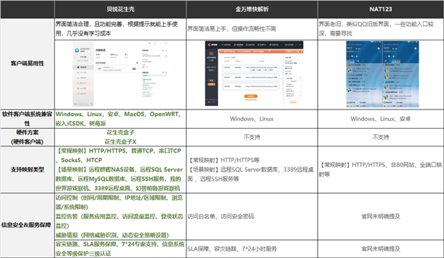This screenshot has width=444, height=258.
Task: Select the 贝锐花生壳 column header
Action: [x=120, y=9]
